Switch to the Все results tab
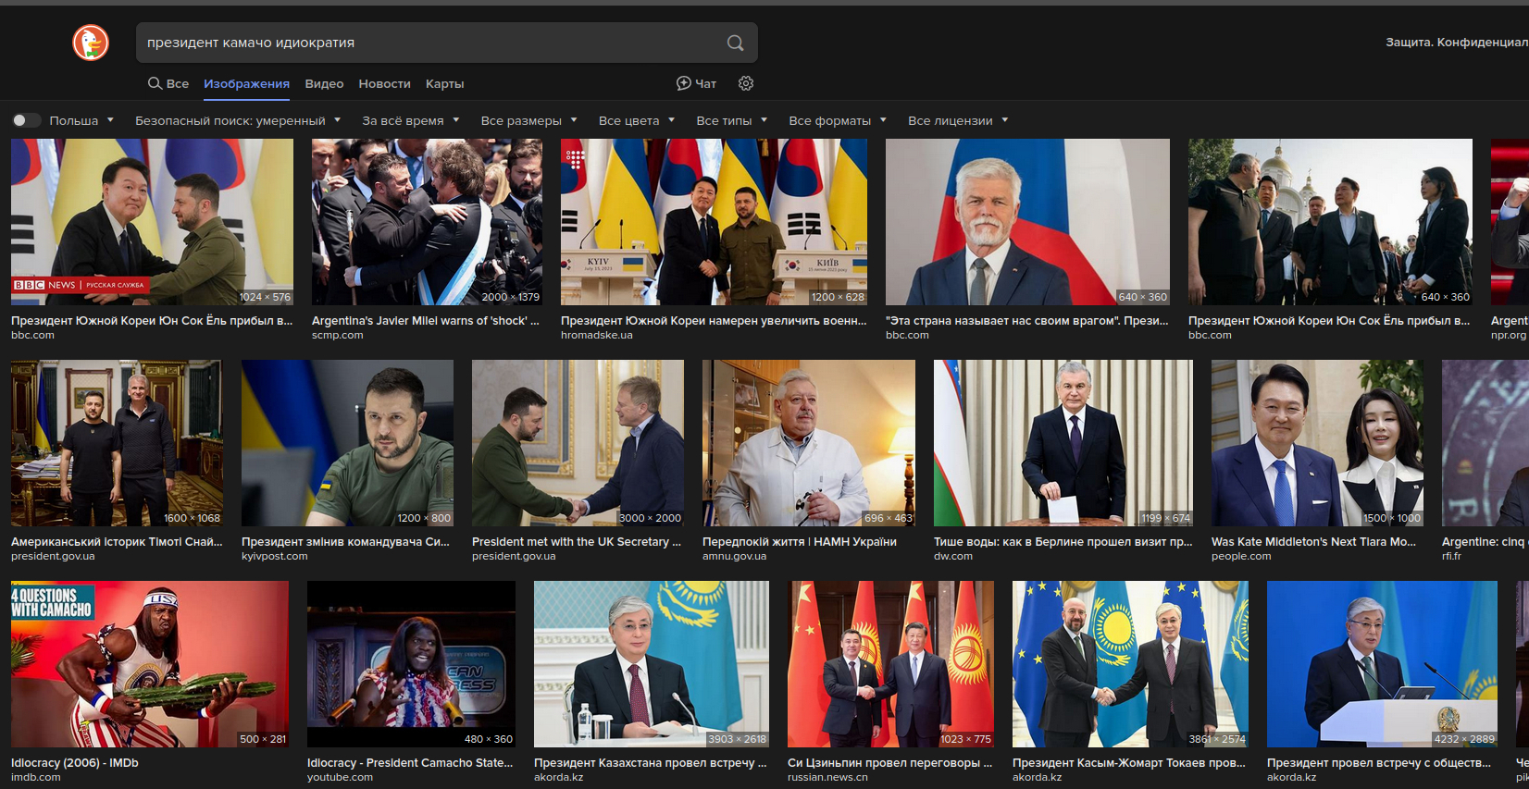Image resolution: width=1529 pixels, height=789 pixels. click(x=168, y=83)
